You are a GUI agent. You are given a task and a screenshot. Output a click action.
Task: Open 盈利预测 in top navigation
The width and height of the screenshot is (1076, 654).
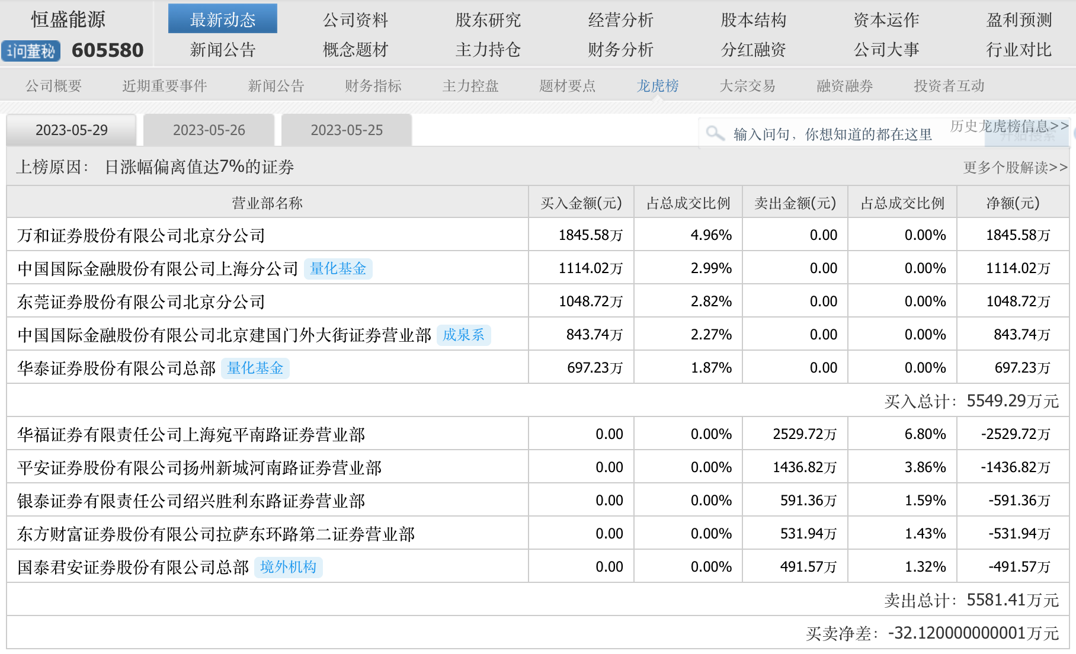coord(1019,20)
